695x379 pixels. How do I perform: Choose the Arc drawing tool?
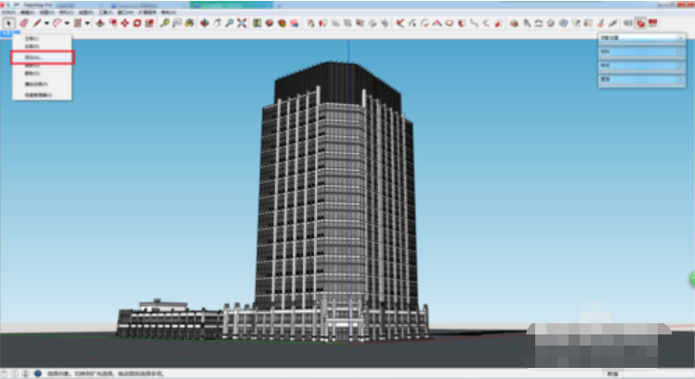coord(58,23)
